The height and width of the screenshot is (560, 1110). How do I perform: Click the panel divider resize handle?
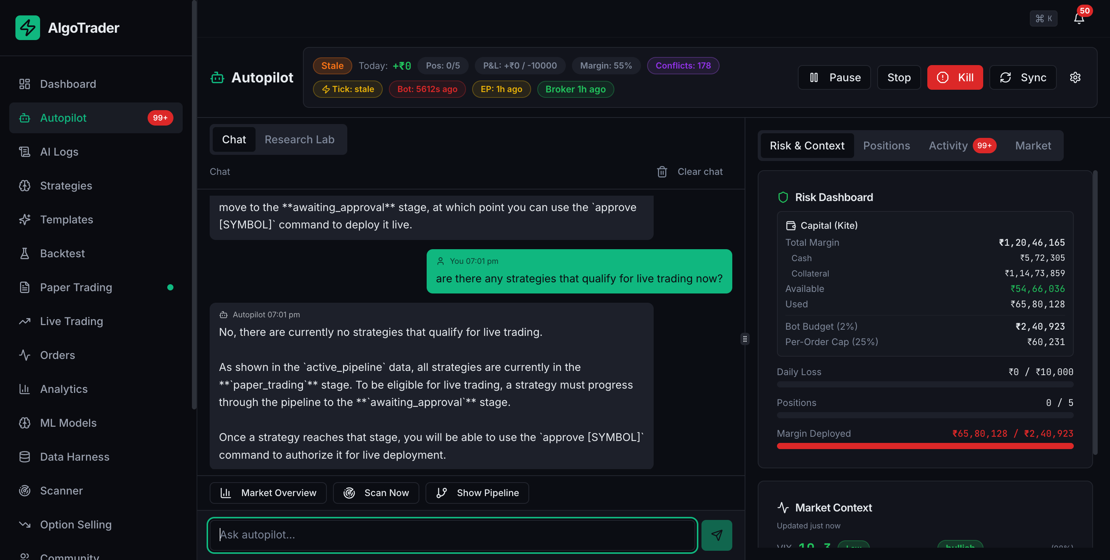click(x=745, y=339)
